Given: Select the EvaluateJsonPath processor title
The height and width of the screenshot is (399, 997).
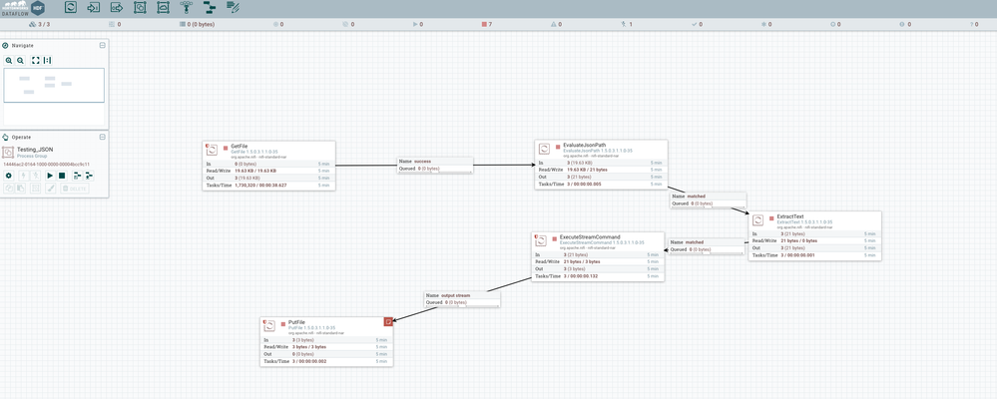Looking at the screenshot, I should click(585, 145).
